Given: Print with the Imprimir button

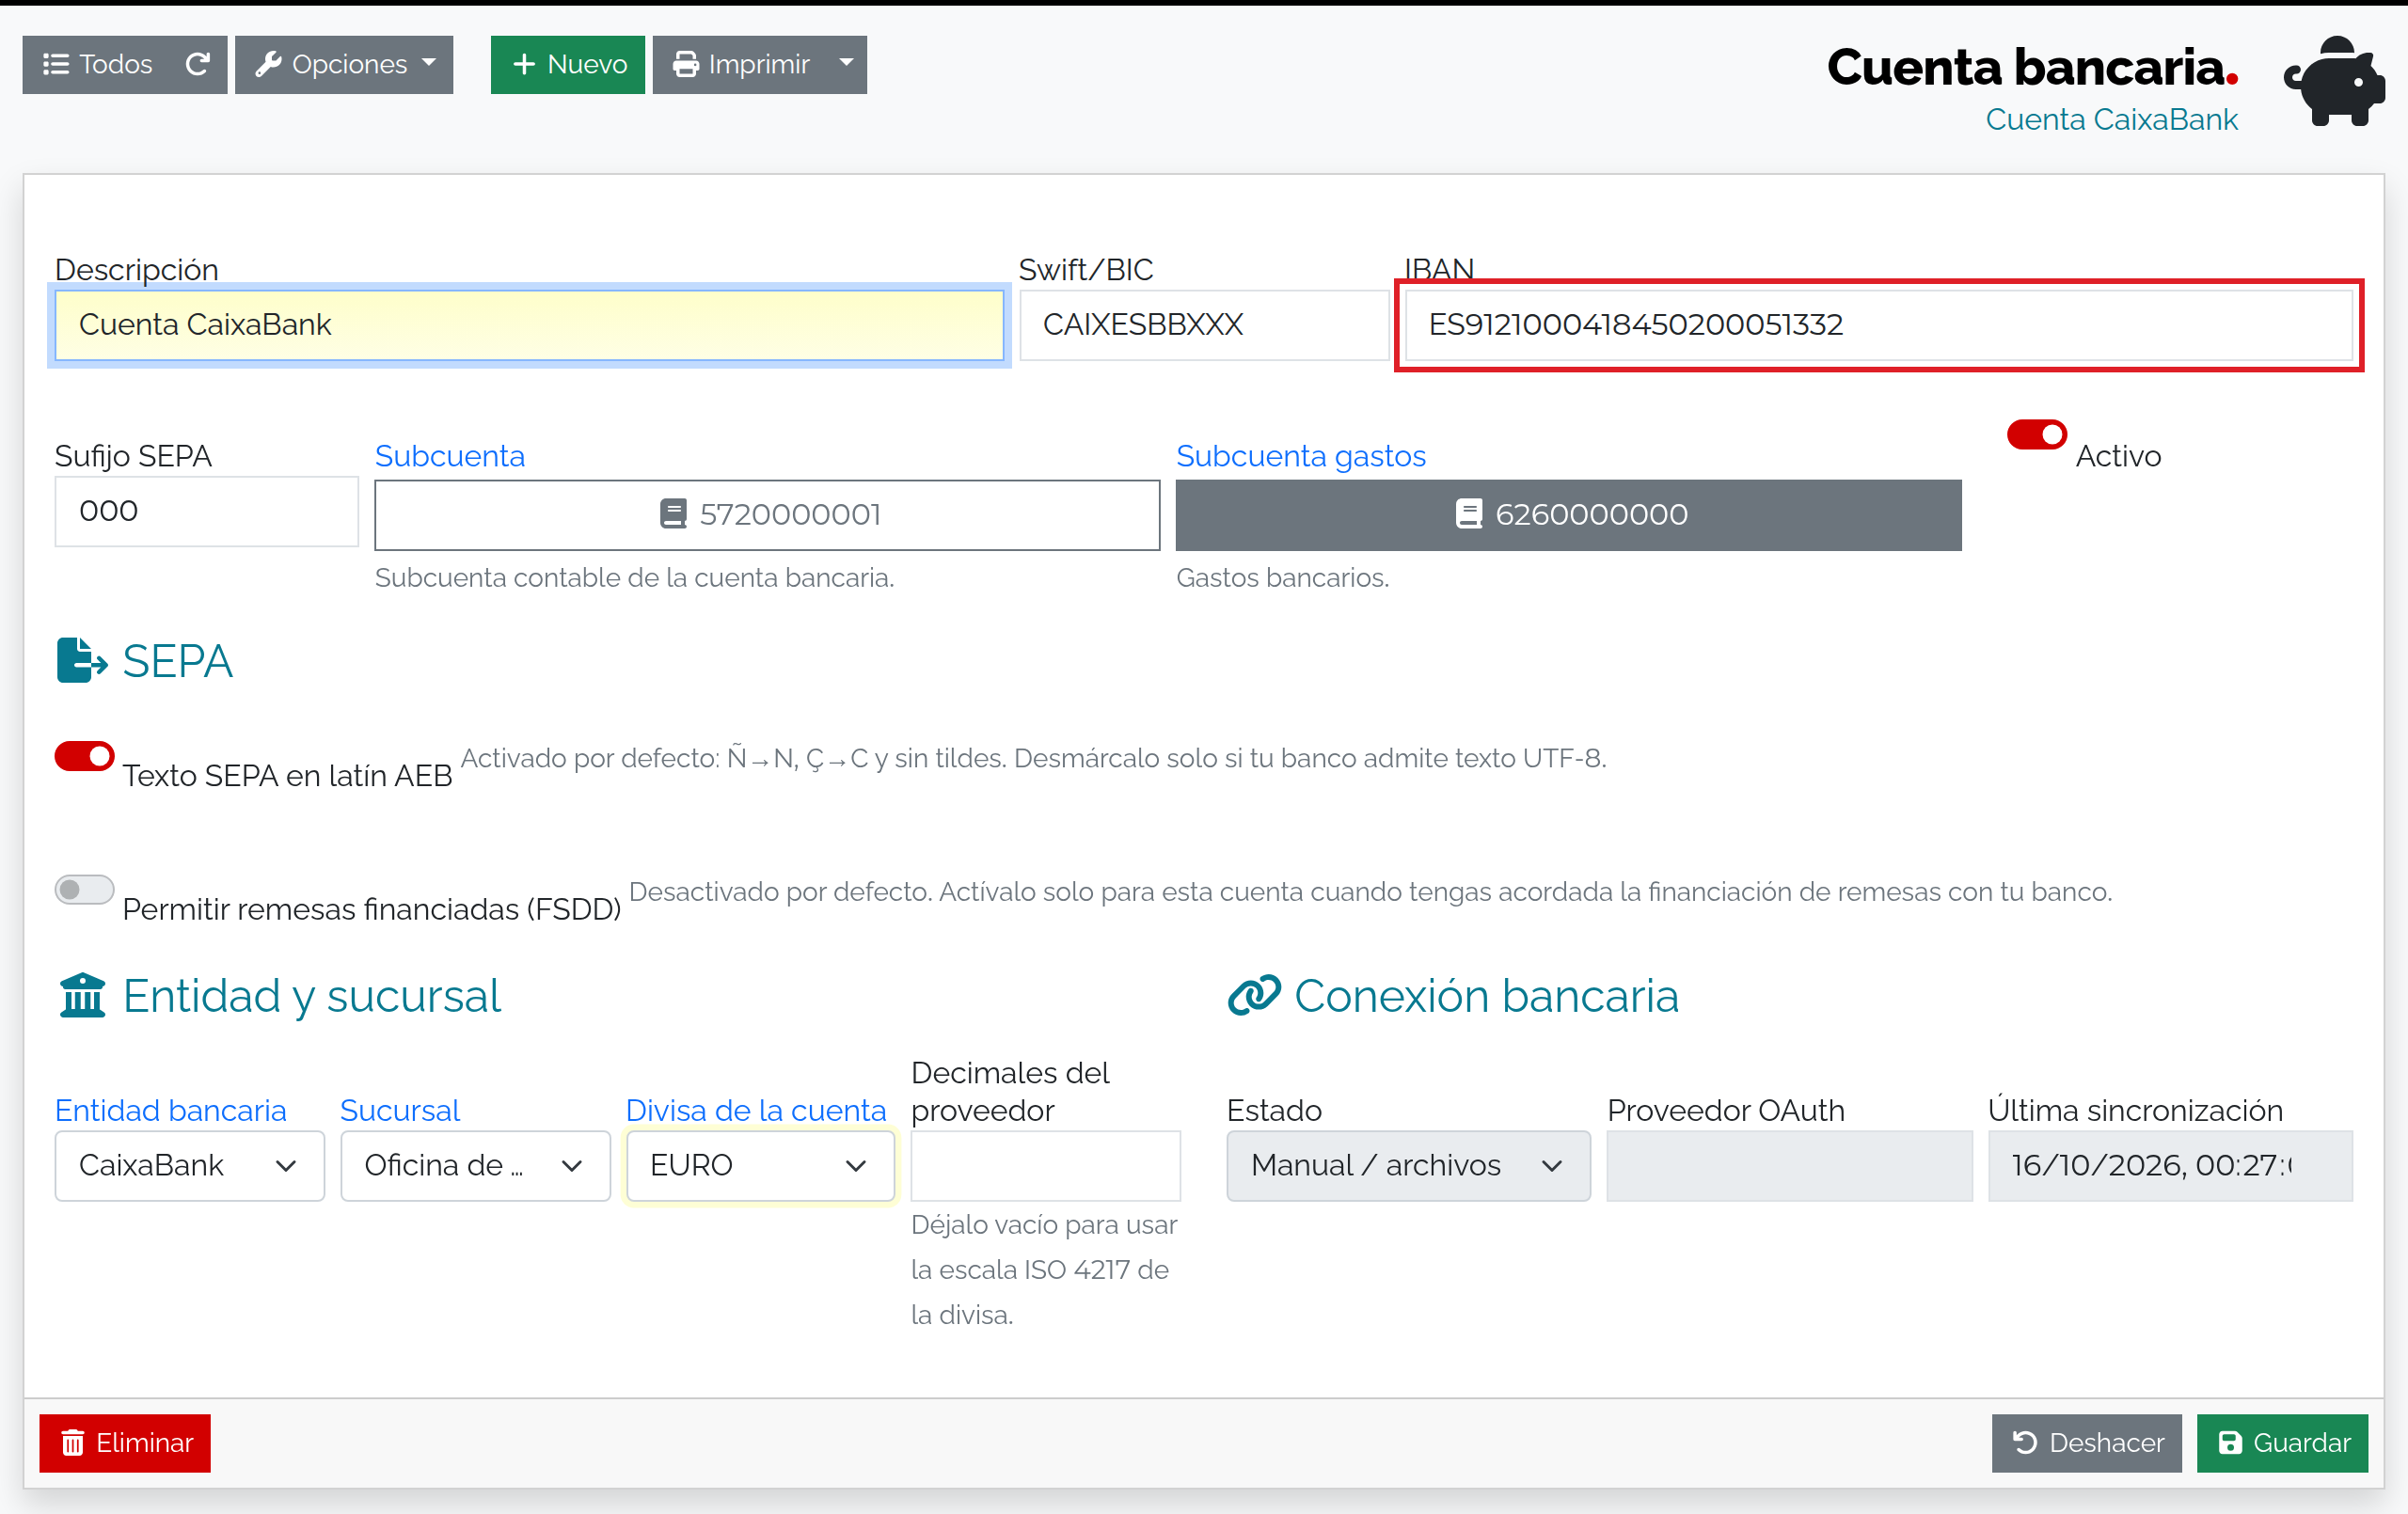Looking at the screenshot, I should (740, 64).
